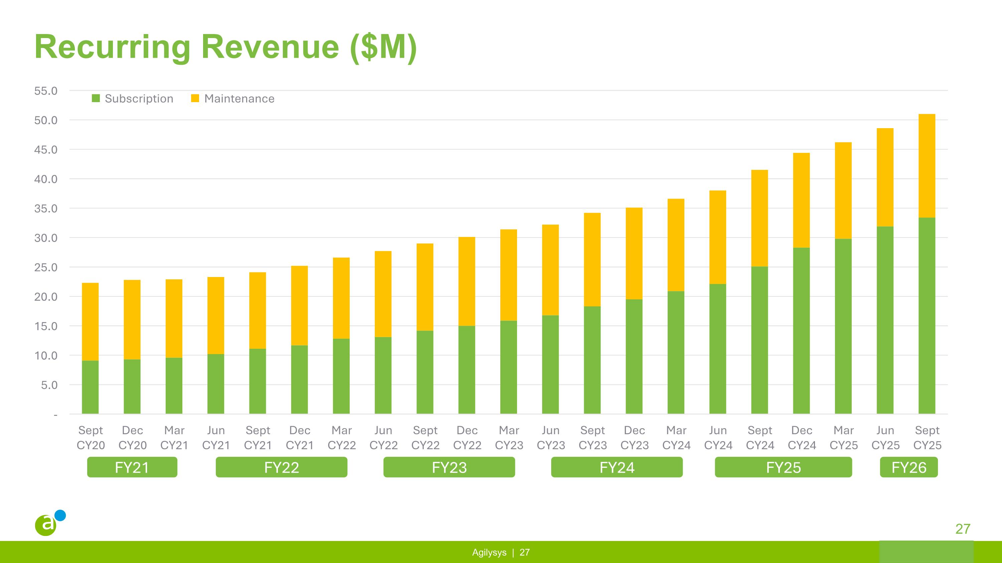Click the FY24 green label

point(617,467)
